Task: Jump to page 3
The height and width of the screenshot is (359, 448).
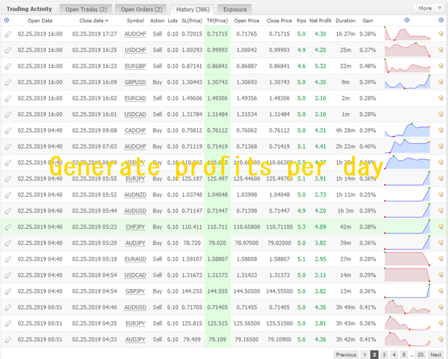Action: point(384,355)
